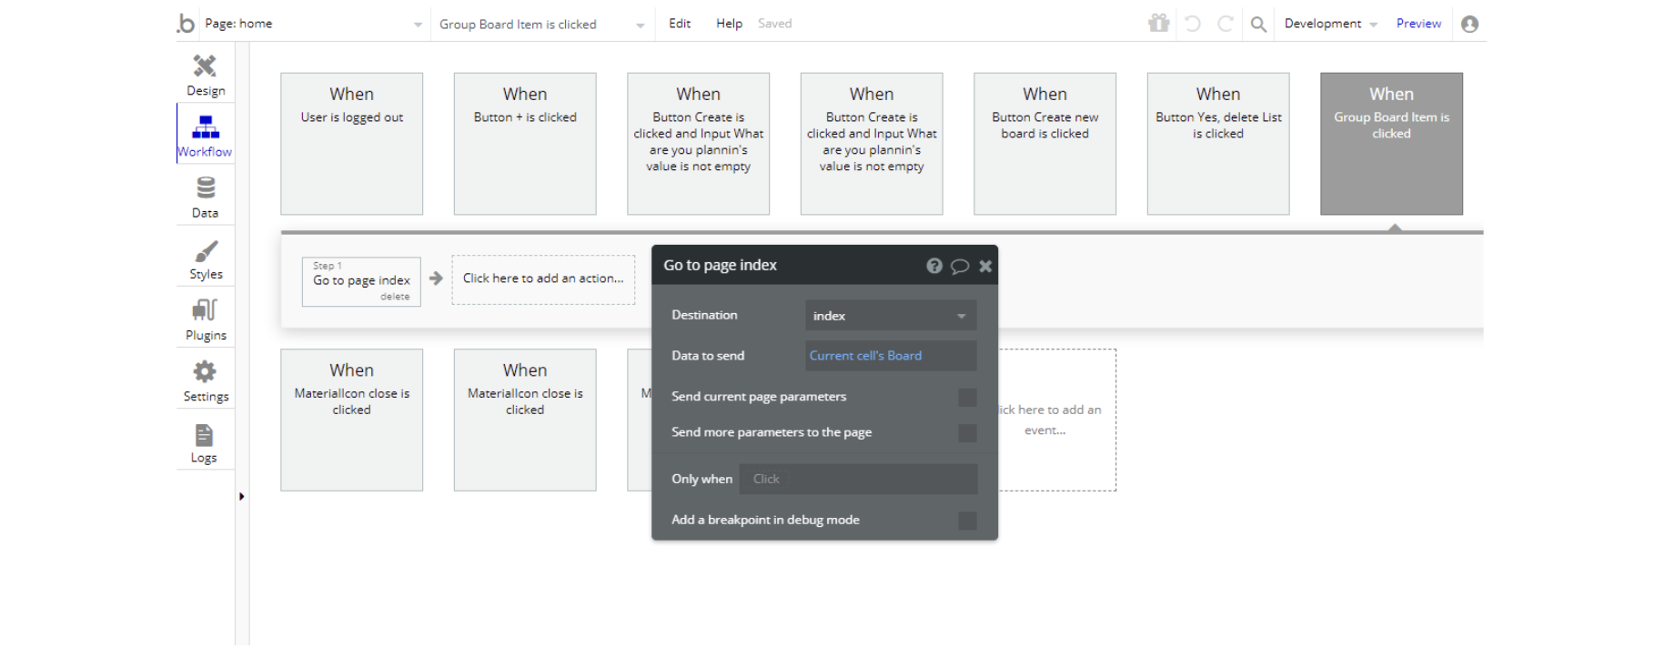Open the Help menu

click(729, 24)
